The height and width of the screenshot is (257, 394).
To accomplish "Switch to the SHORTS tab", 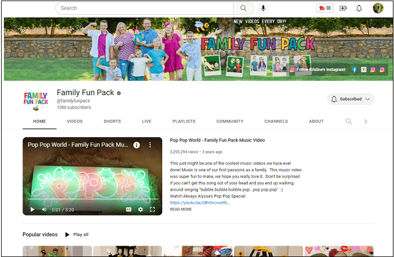I will coord(112,121).
